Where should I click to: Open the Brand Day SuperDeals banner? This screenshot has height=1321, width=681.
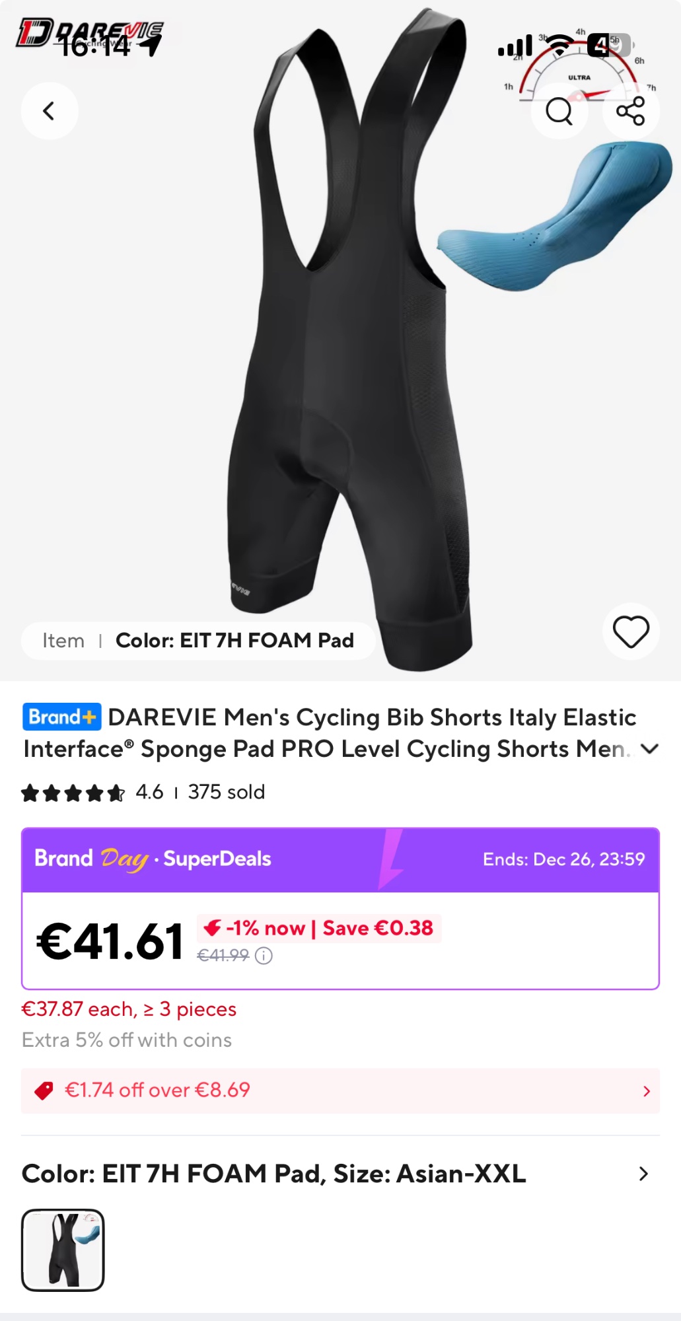coord(340,859)
